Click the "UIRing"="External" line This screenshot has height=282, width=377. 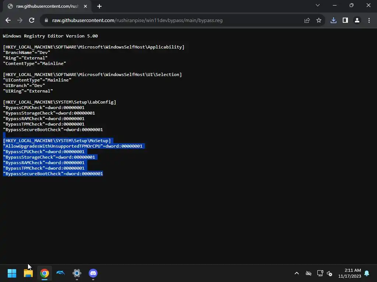(x=28, y=91)
